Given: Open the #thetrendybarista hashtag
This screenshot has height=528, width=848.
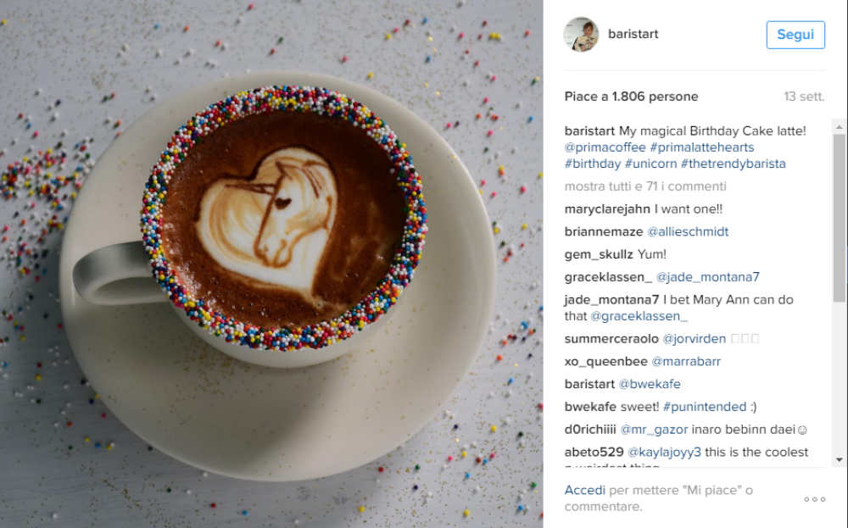Looking at the screenshot, I should coord(733,164).
